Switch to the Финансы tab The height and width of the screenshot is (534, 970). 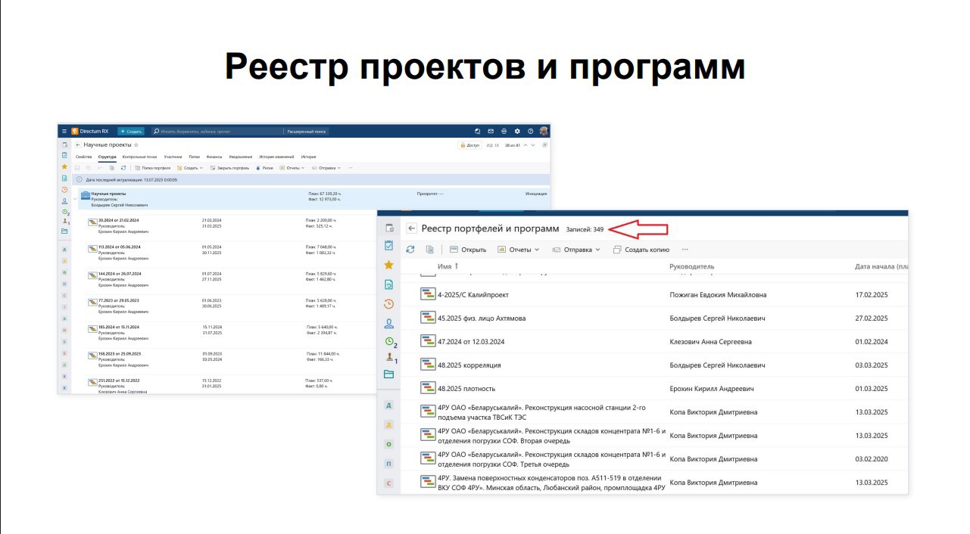coord(214,157)
